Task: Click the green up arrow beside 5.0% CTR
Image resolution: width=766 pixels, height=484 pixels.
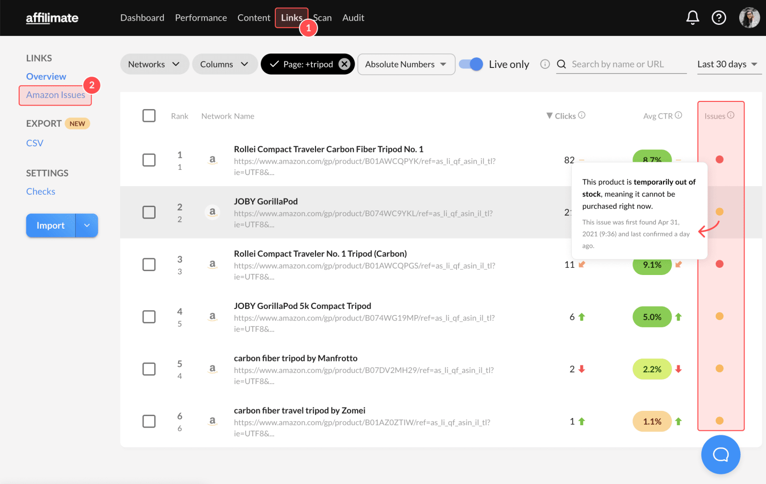Action: click(x=678, y=317)
